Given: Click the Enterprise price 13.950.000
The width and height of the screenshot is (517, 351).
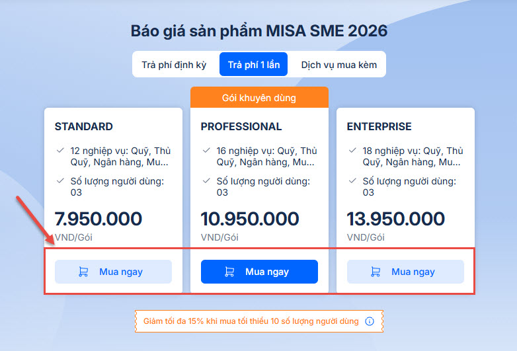Looking at the screenshot, I should point(395,218).
